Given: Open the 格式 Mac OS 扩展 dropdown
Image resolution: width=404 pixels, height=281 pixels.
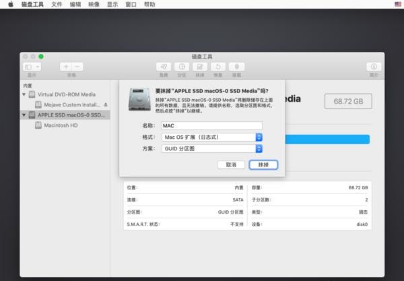Looking at the screenshot, I should coord(212,137).
